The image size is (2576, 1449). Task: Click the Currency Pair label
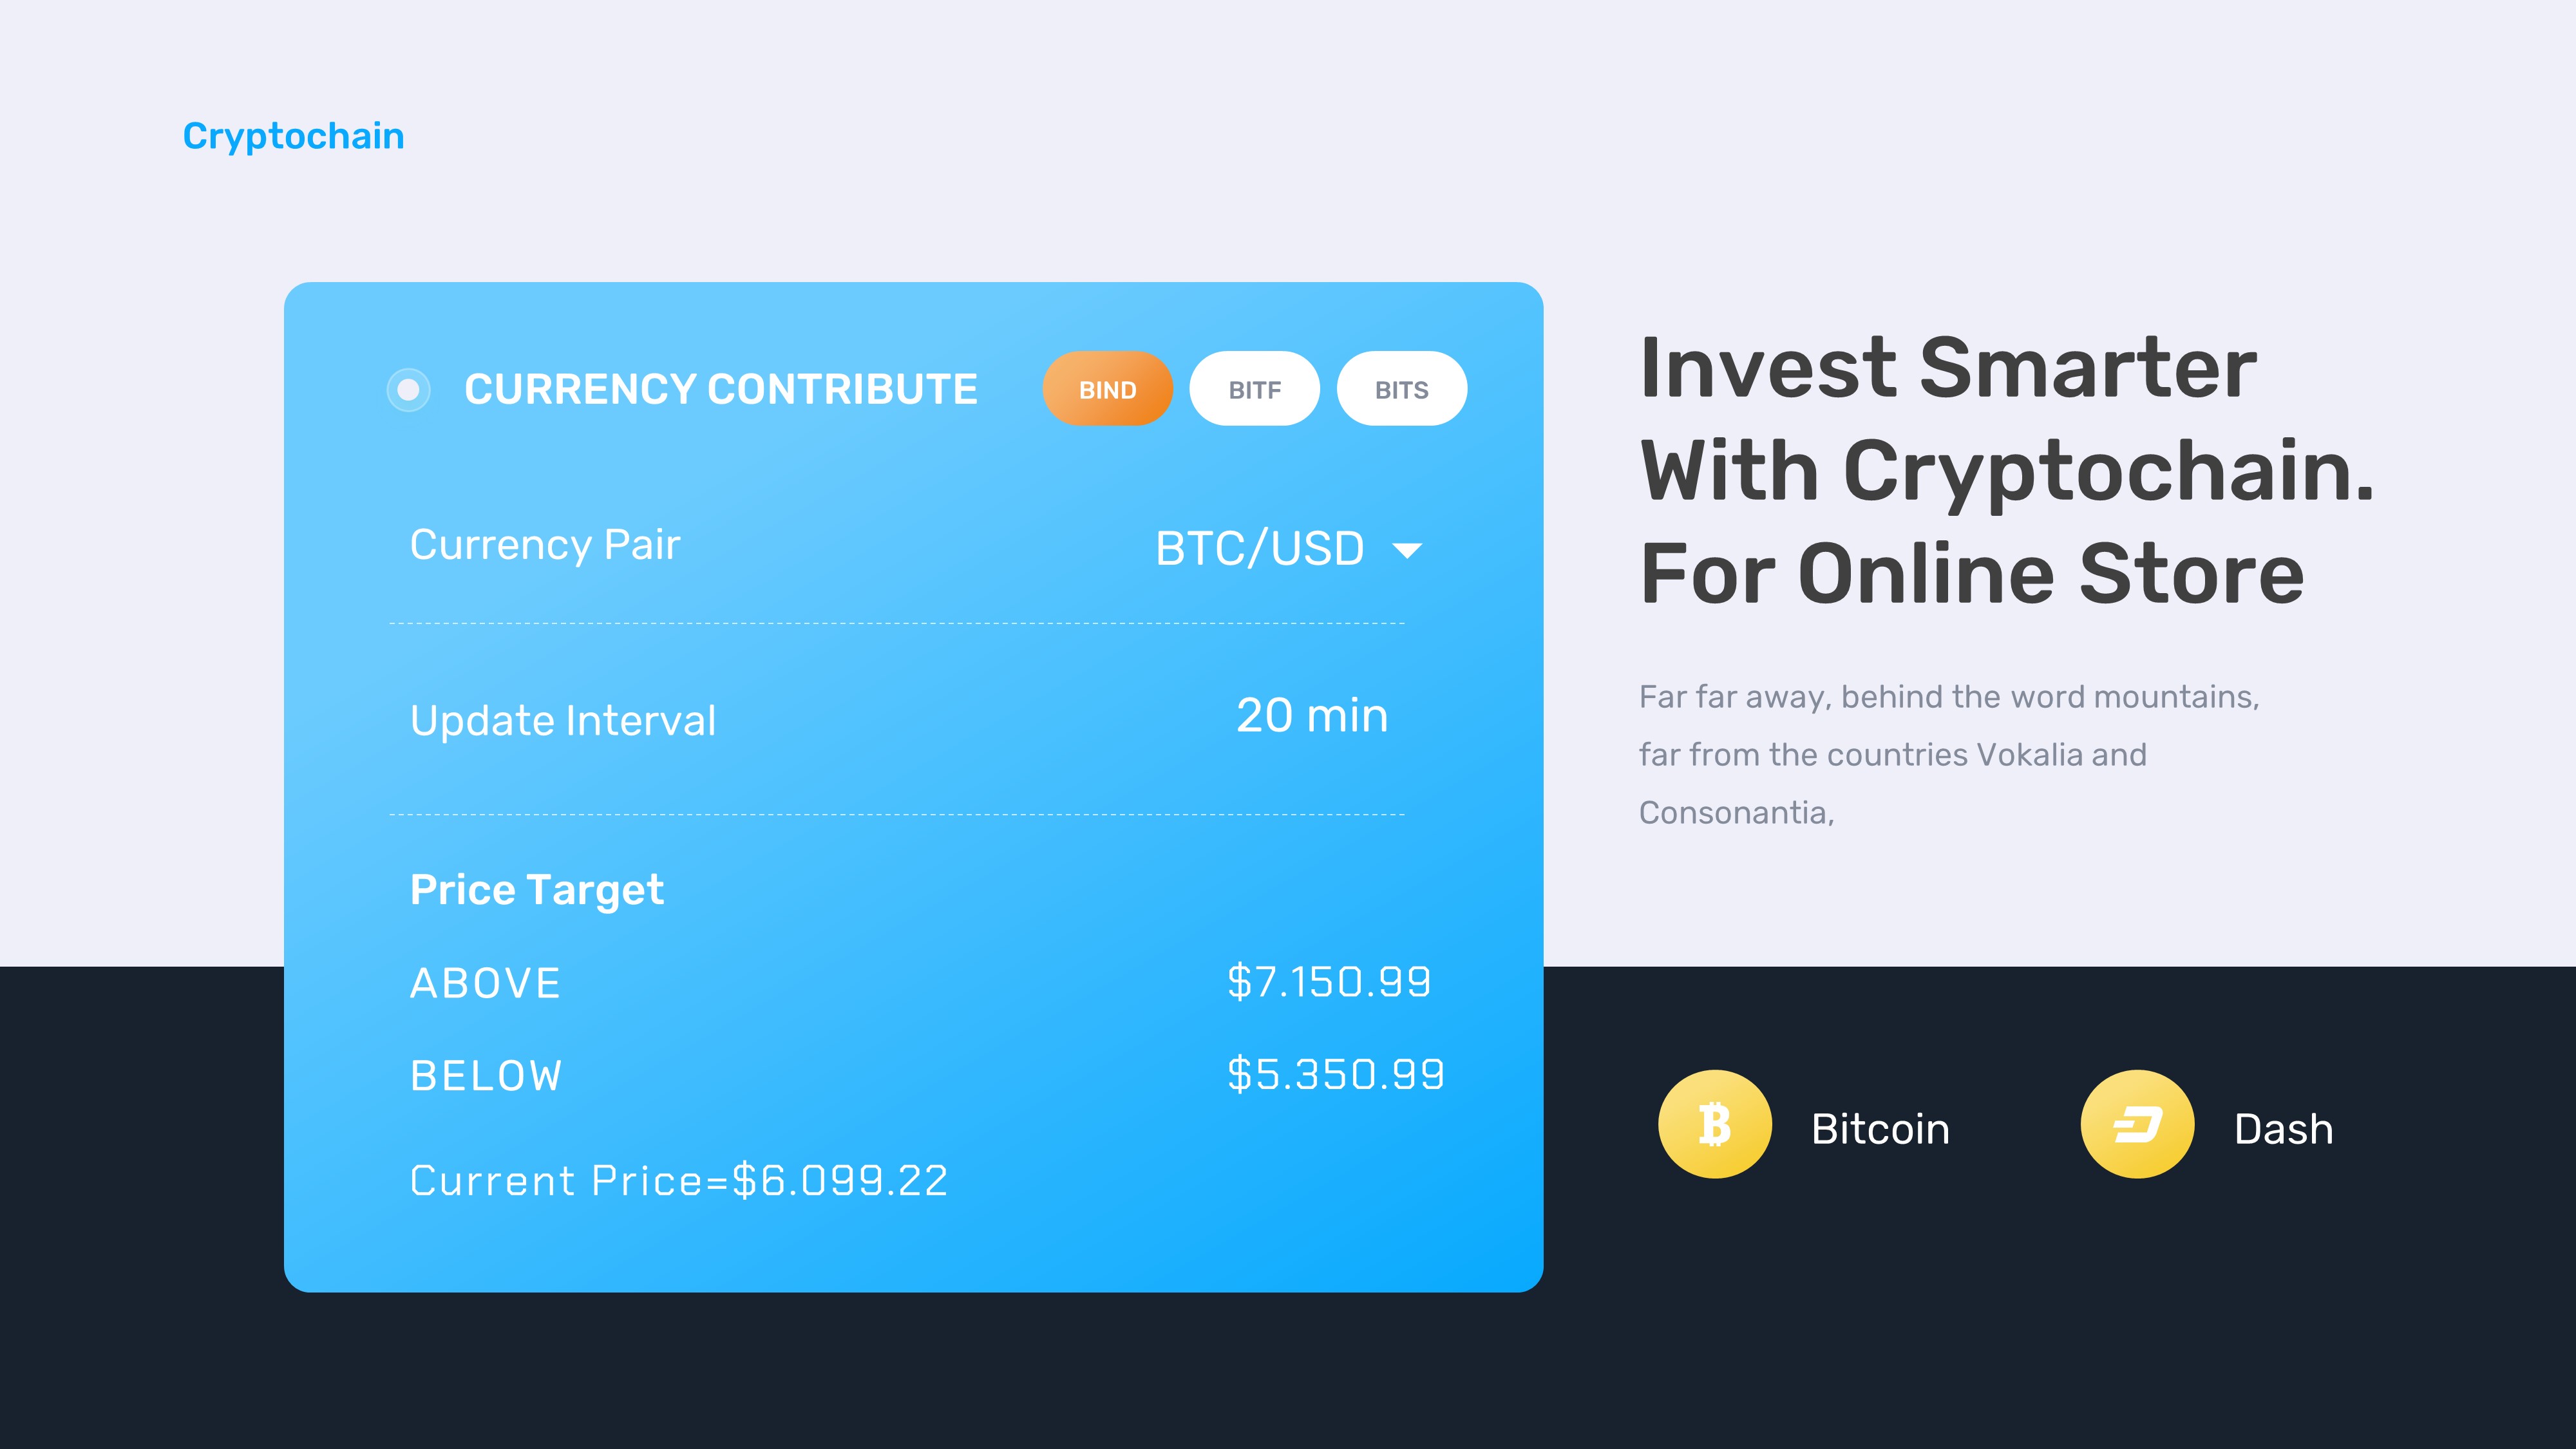pos(545,545)
